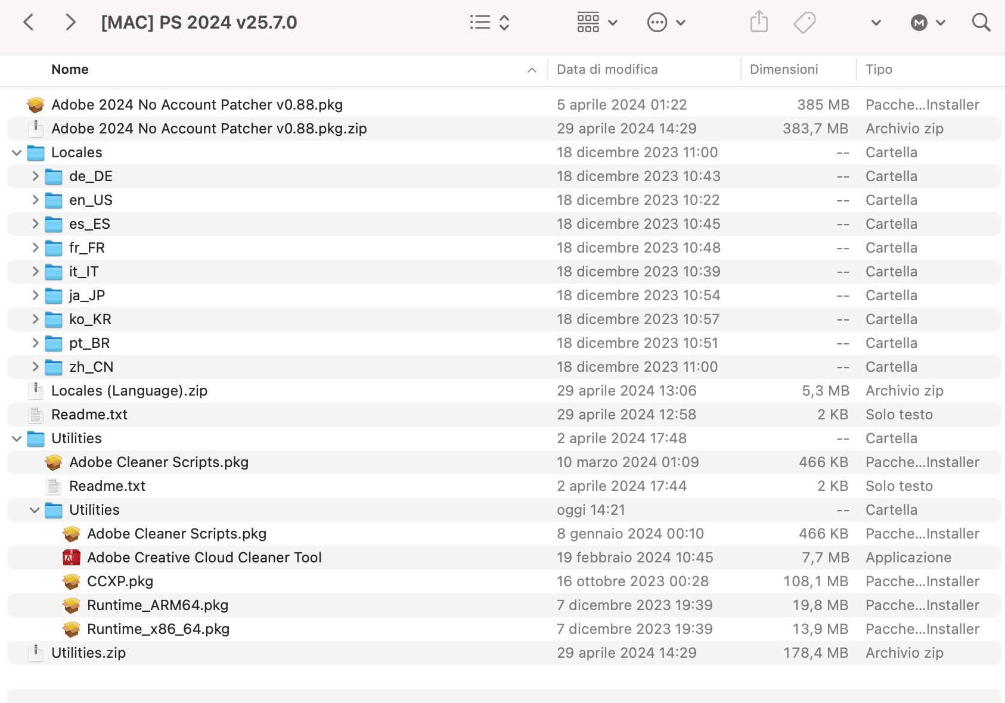Image resolution: width=1005 pixels, height=703 pixels.
Task: Select the Patcher v0.88.pkg.zip archive icon
Action: 36,129
